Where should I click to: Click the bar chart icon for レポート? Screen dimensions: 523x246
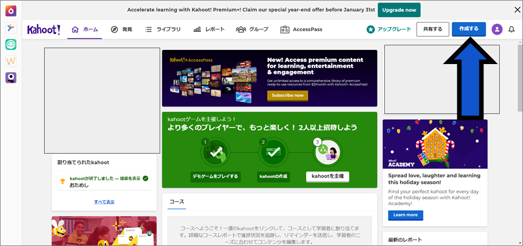point(197,29)
